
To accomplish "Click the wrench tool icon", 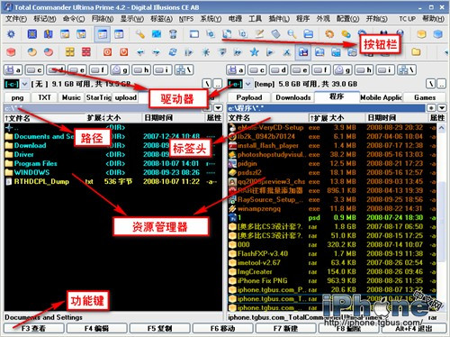I will (139, 34).
